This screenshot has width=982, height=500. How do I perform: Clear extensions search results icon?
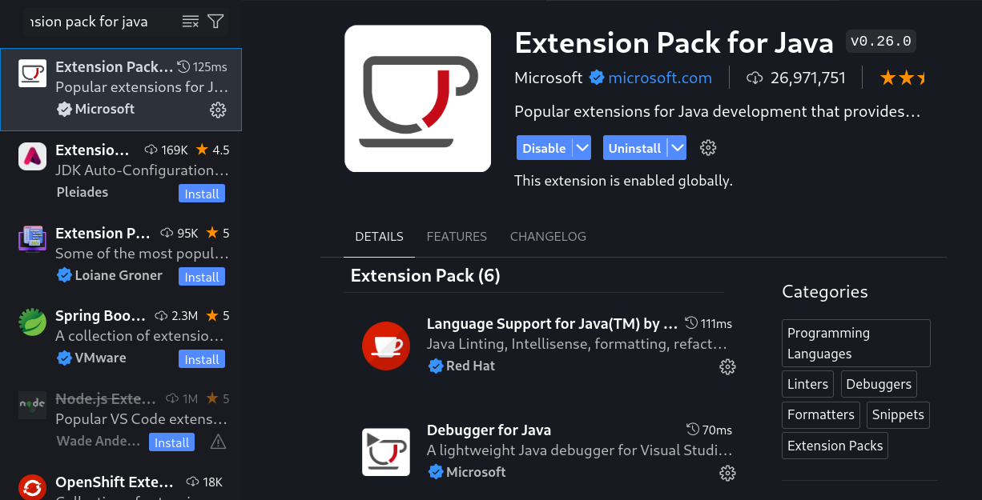tap(191, 22)
